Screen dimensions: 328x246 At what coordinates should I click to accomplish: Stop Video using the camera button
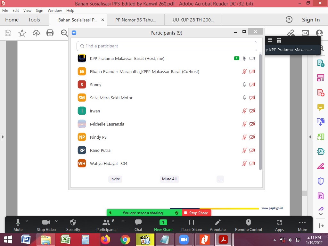click(x=46, y=223)
